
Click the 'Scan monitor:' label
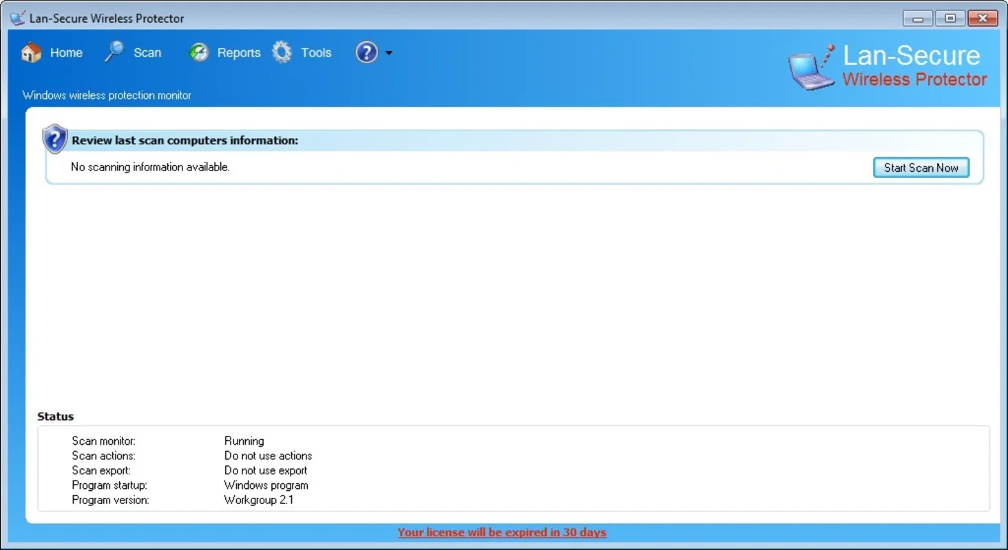coord(104,441)
